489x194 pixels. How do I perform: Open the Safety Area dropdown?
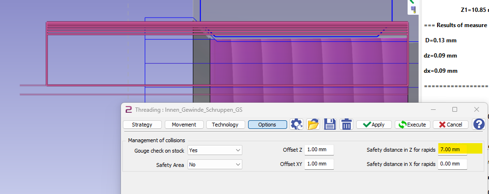point(215,165)
